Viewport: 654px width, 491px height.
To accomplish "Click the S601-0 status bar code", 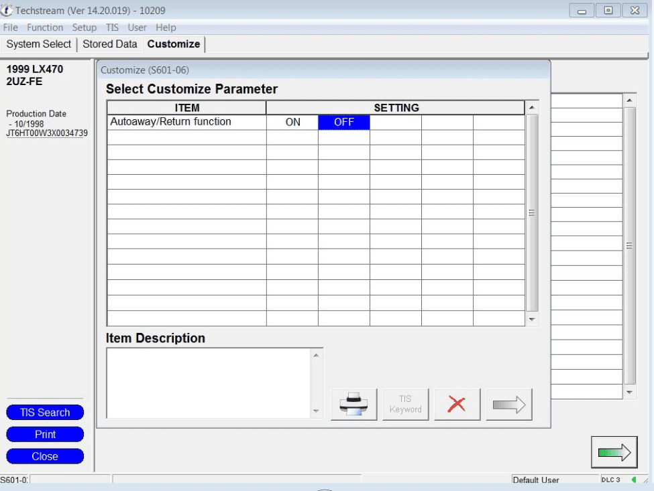I will coord(14,480).
